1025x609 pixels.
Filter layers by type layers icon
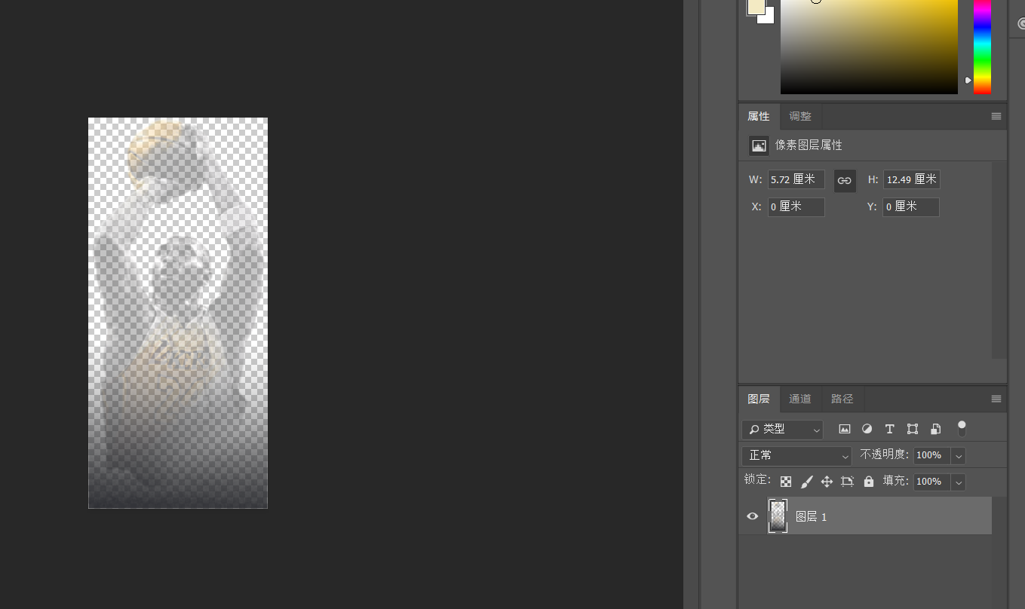point(889,428)
